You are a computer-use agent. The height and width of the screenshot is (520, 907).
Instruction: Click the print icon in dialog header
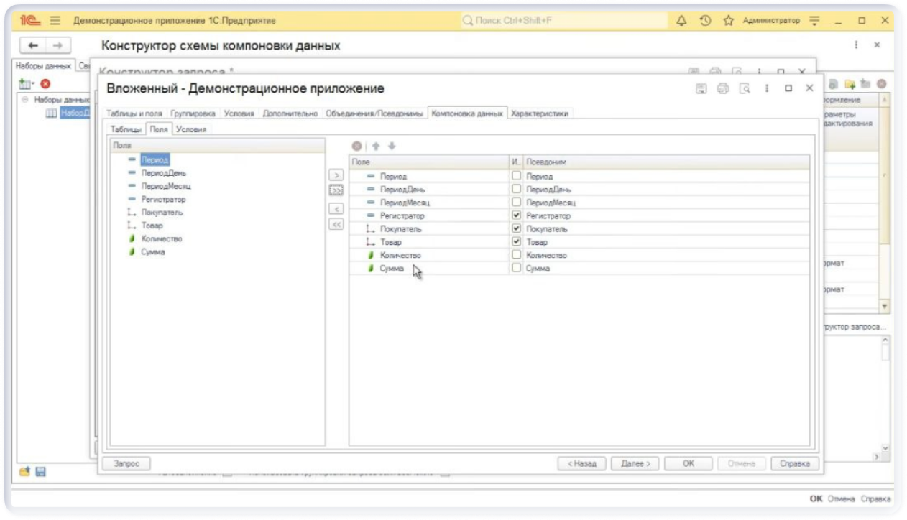click(723, 88)
